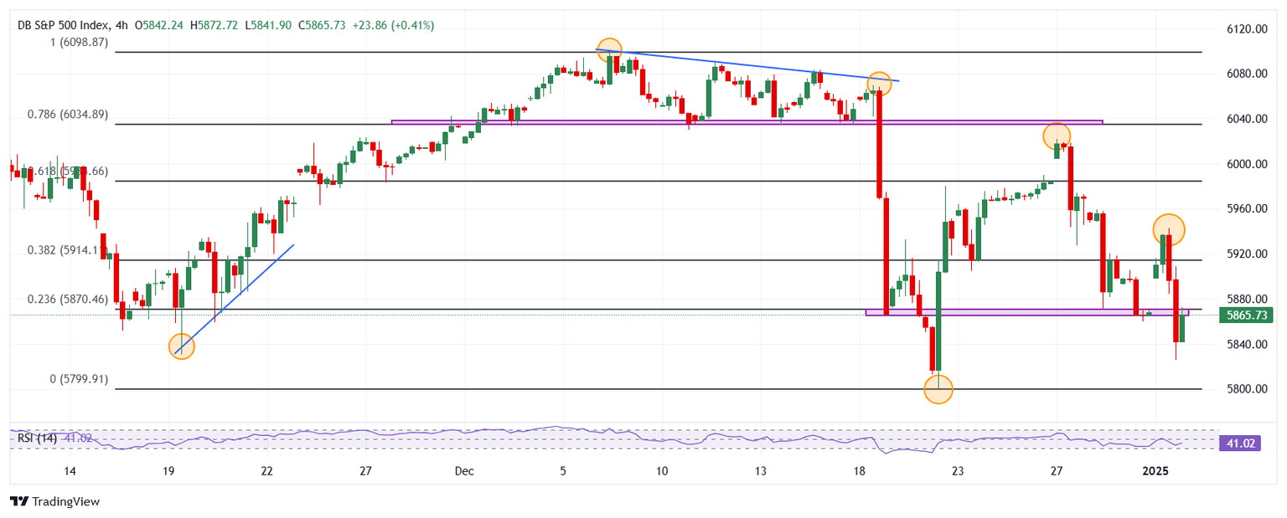
Task: Select the orange circle marker at the 5800 low
Action: (938, 389)
